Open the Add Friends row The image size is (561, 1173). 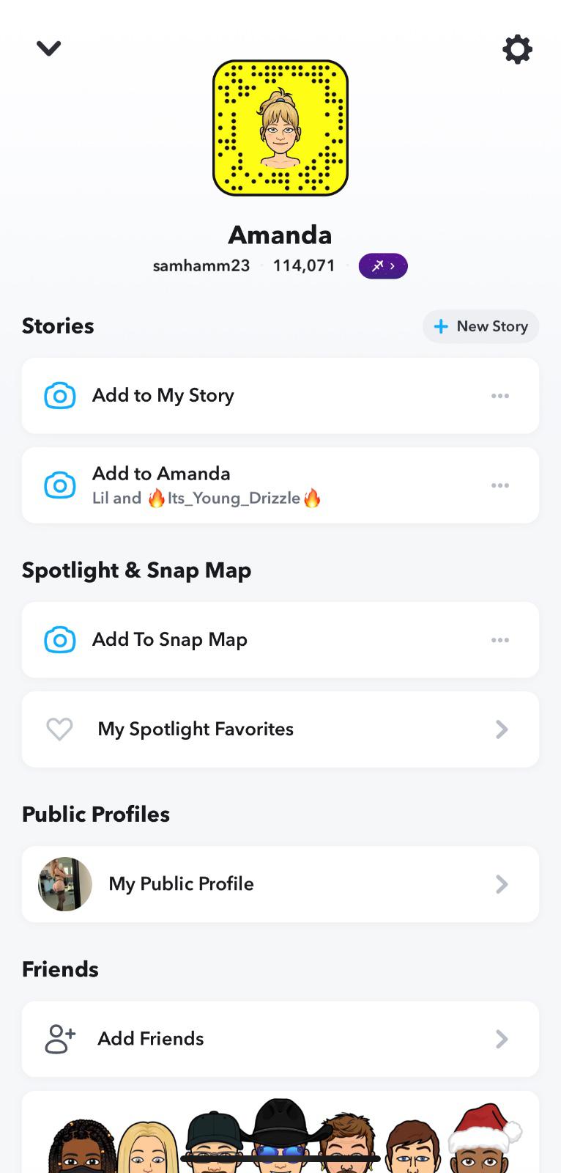pyautogui.click(x=280, y=1039)
